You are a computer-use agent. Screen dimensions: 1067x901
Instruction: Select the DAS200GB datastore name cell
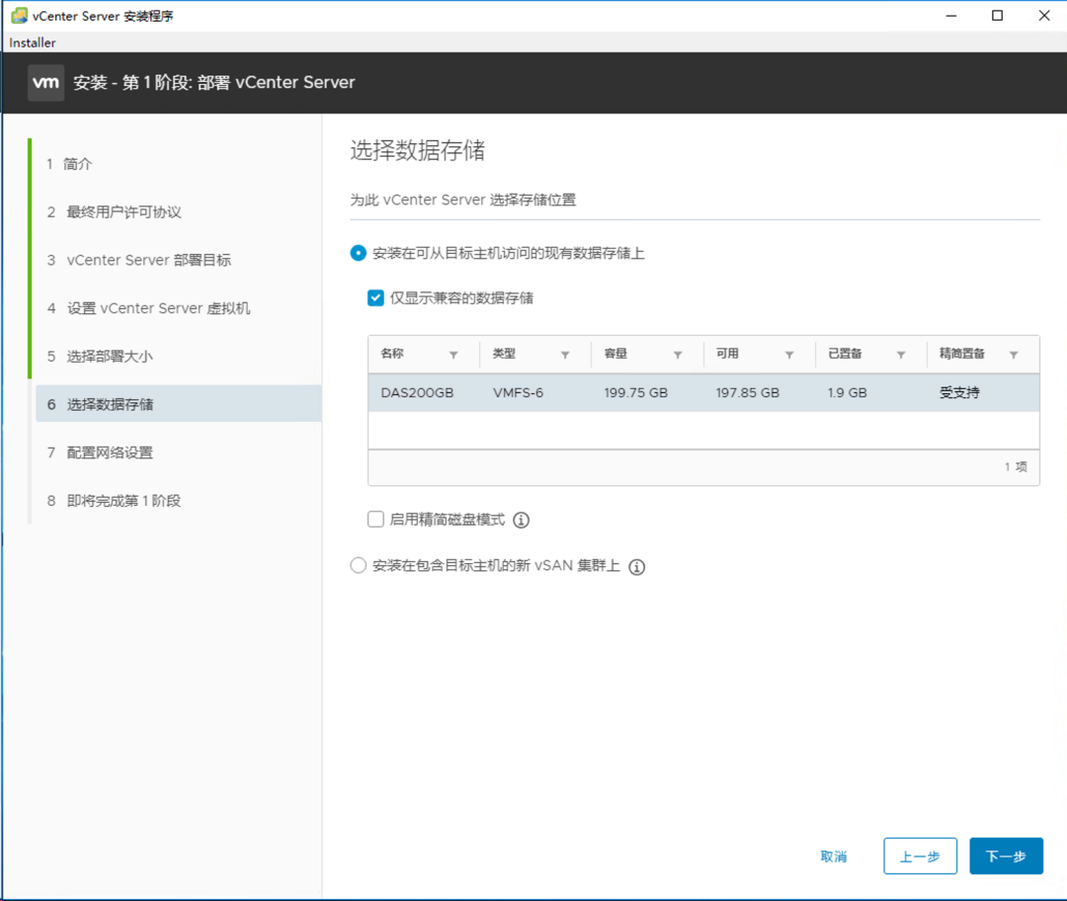tap(417, 392)
